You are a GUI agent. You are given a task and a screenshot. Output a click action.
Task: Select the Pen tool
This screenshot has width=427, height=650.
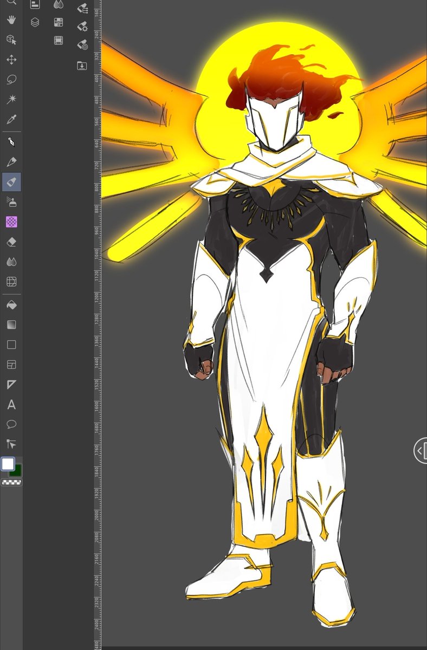11,142
